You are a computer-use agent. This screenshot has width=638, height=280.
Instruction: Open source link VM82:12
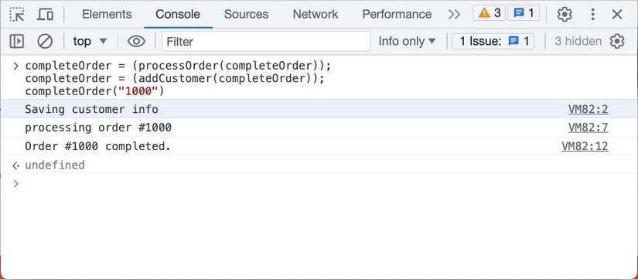585,146
